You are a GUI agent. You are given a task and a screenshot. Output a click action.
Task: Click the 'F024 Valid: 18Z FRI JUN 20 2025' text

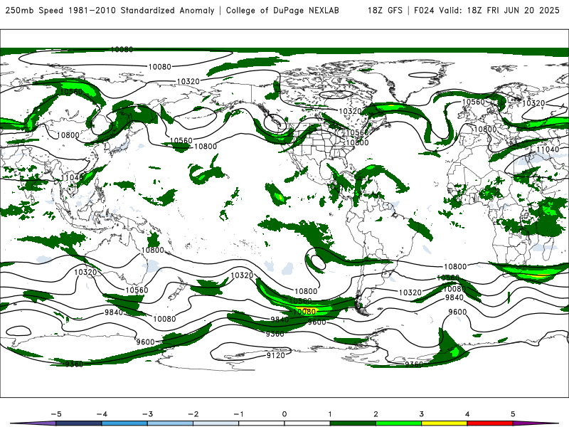(486, 11)
